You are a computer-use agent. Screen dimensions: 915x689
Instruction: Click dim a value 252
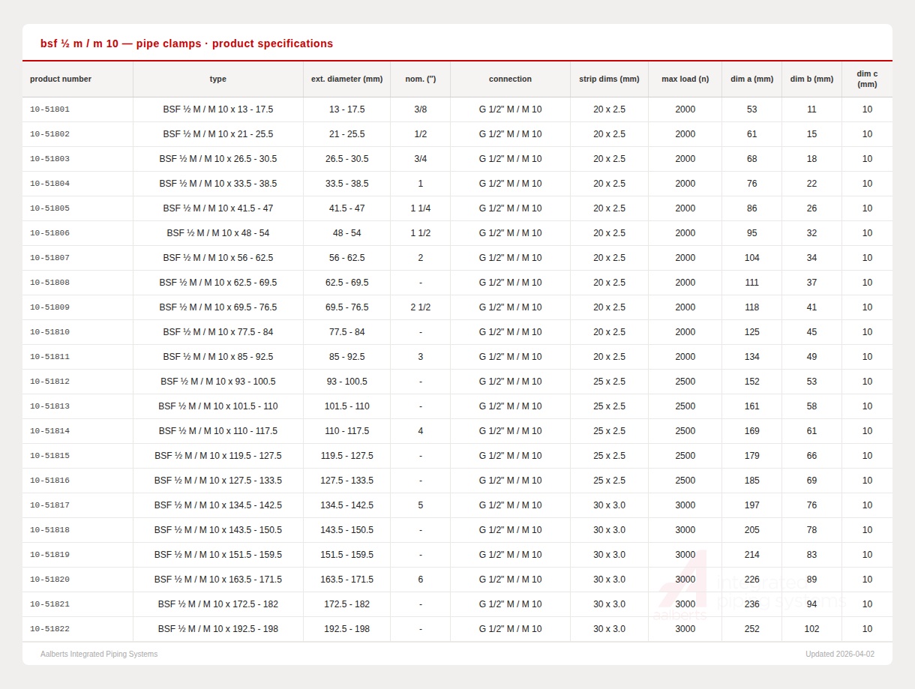tap(751, 629)
